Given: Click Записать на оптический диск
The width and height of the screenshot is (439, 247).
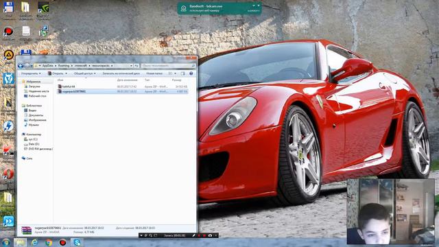Looking at the screenshot, I should (x=121, y=73).
